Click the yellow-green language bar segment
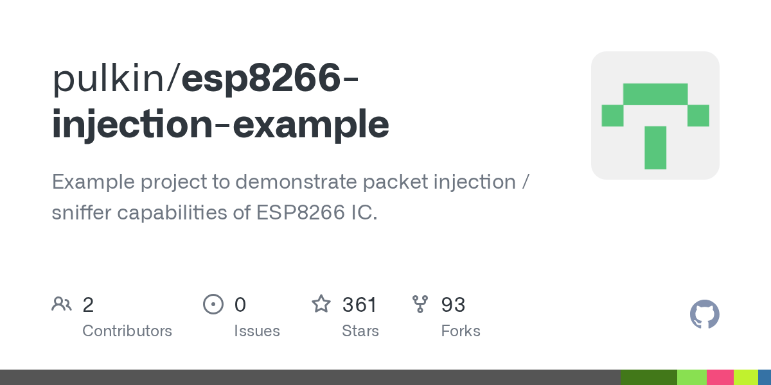The width and height of the screenshot is (771, 385). (x=745, y=377)
